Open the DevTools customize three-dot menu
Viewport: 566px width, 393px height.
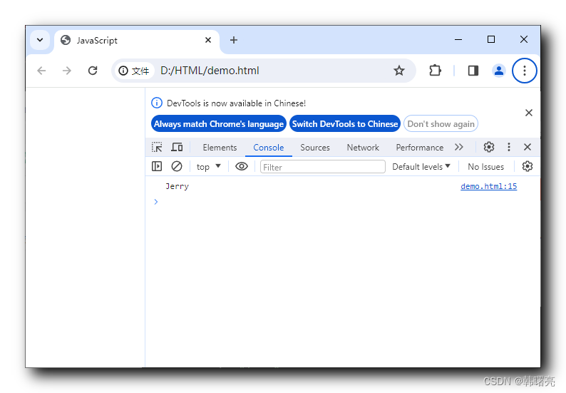(x=508, y=147)
